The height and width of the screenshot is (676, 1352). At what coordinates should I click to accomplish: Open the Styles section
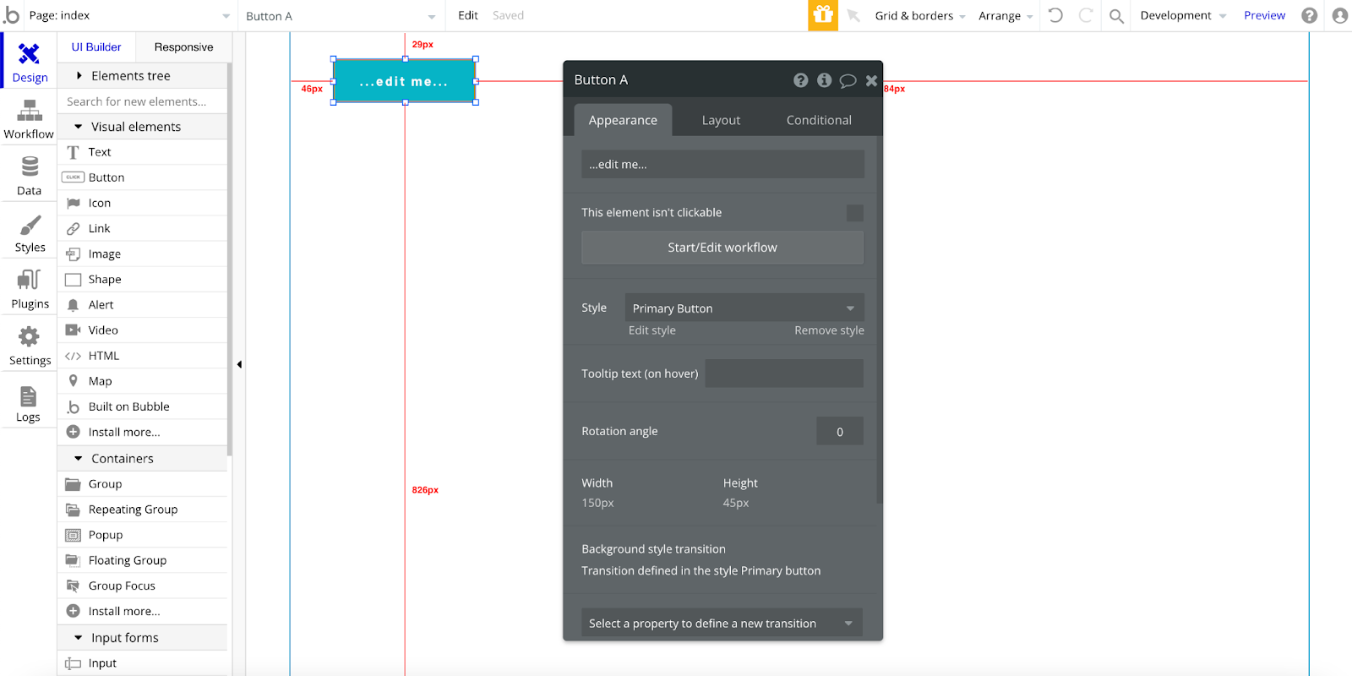pos(29,232)
